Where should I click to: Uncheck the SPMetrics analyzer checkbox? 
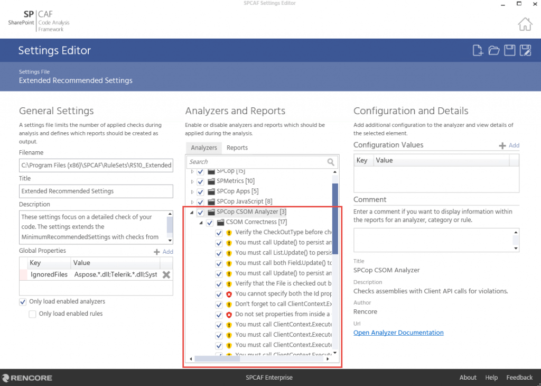click(201, 181)
